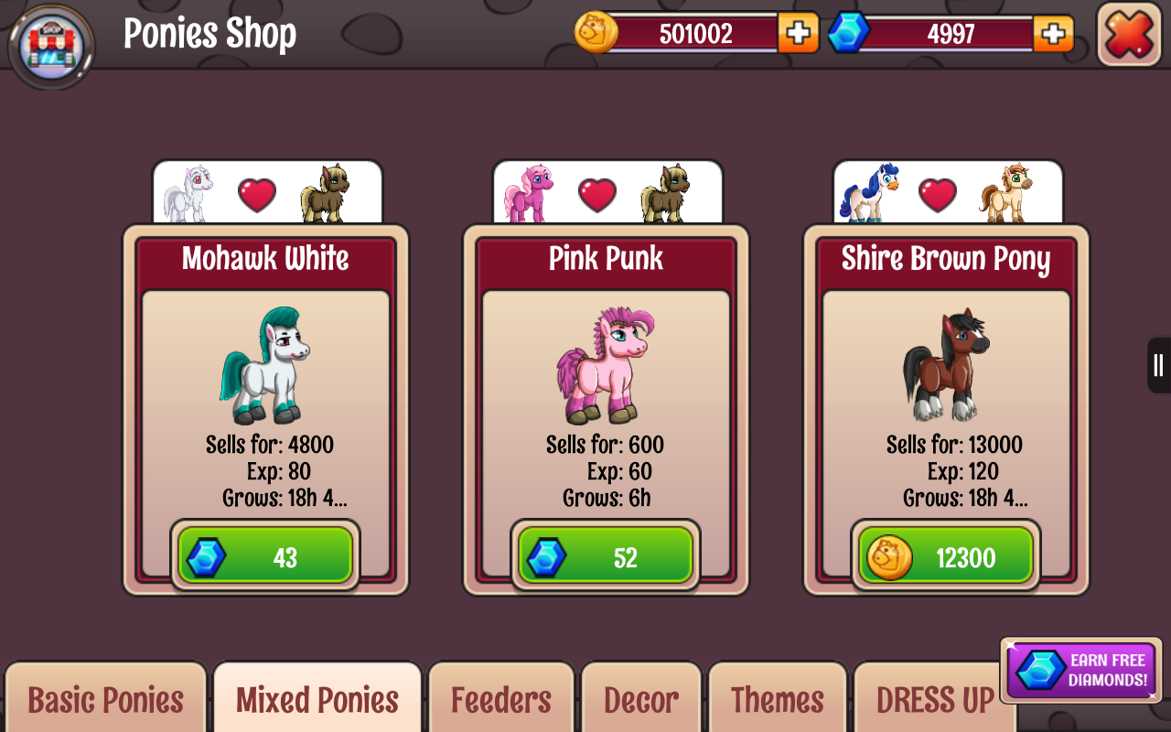Add more diamonds with plus button

(1053, 34)
